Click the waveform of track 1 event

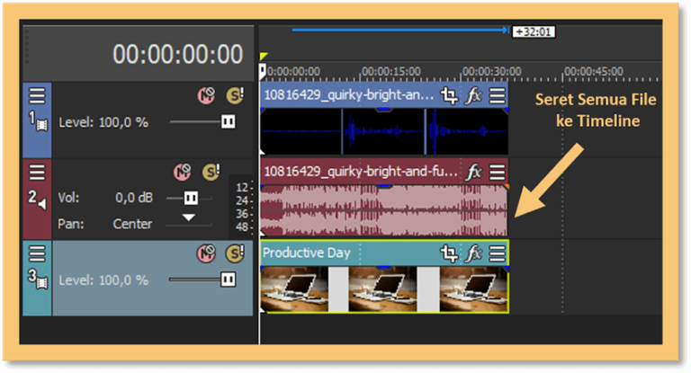384,131
